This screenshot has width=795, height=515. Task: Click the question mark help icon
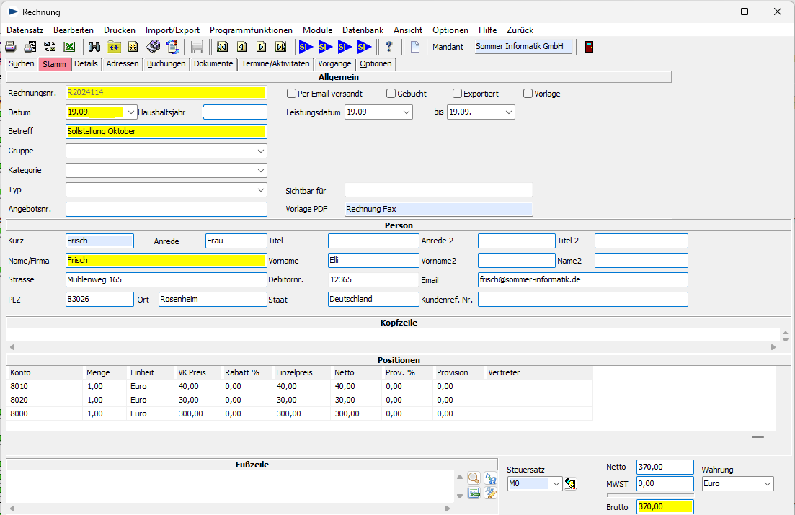tap(389, 47)
